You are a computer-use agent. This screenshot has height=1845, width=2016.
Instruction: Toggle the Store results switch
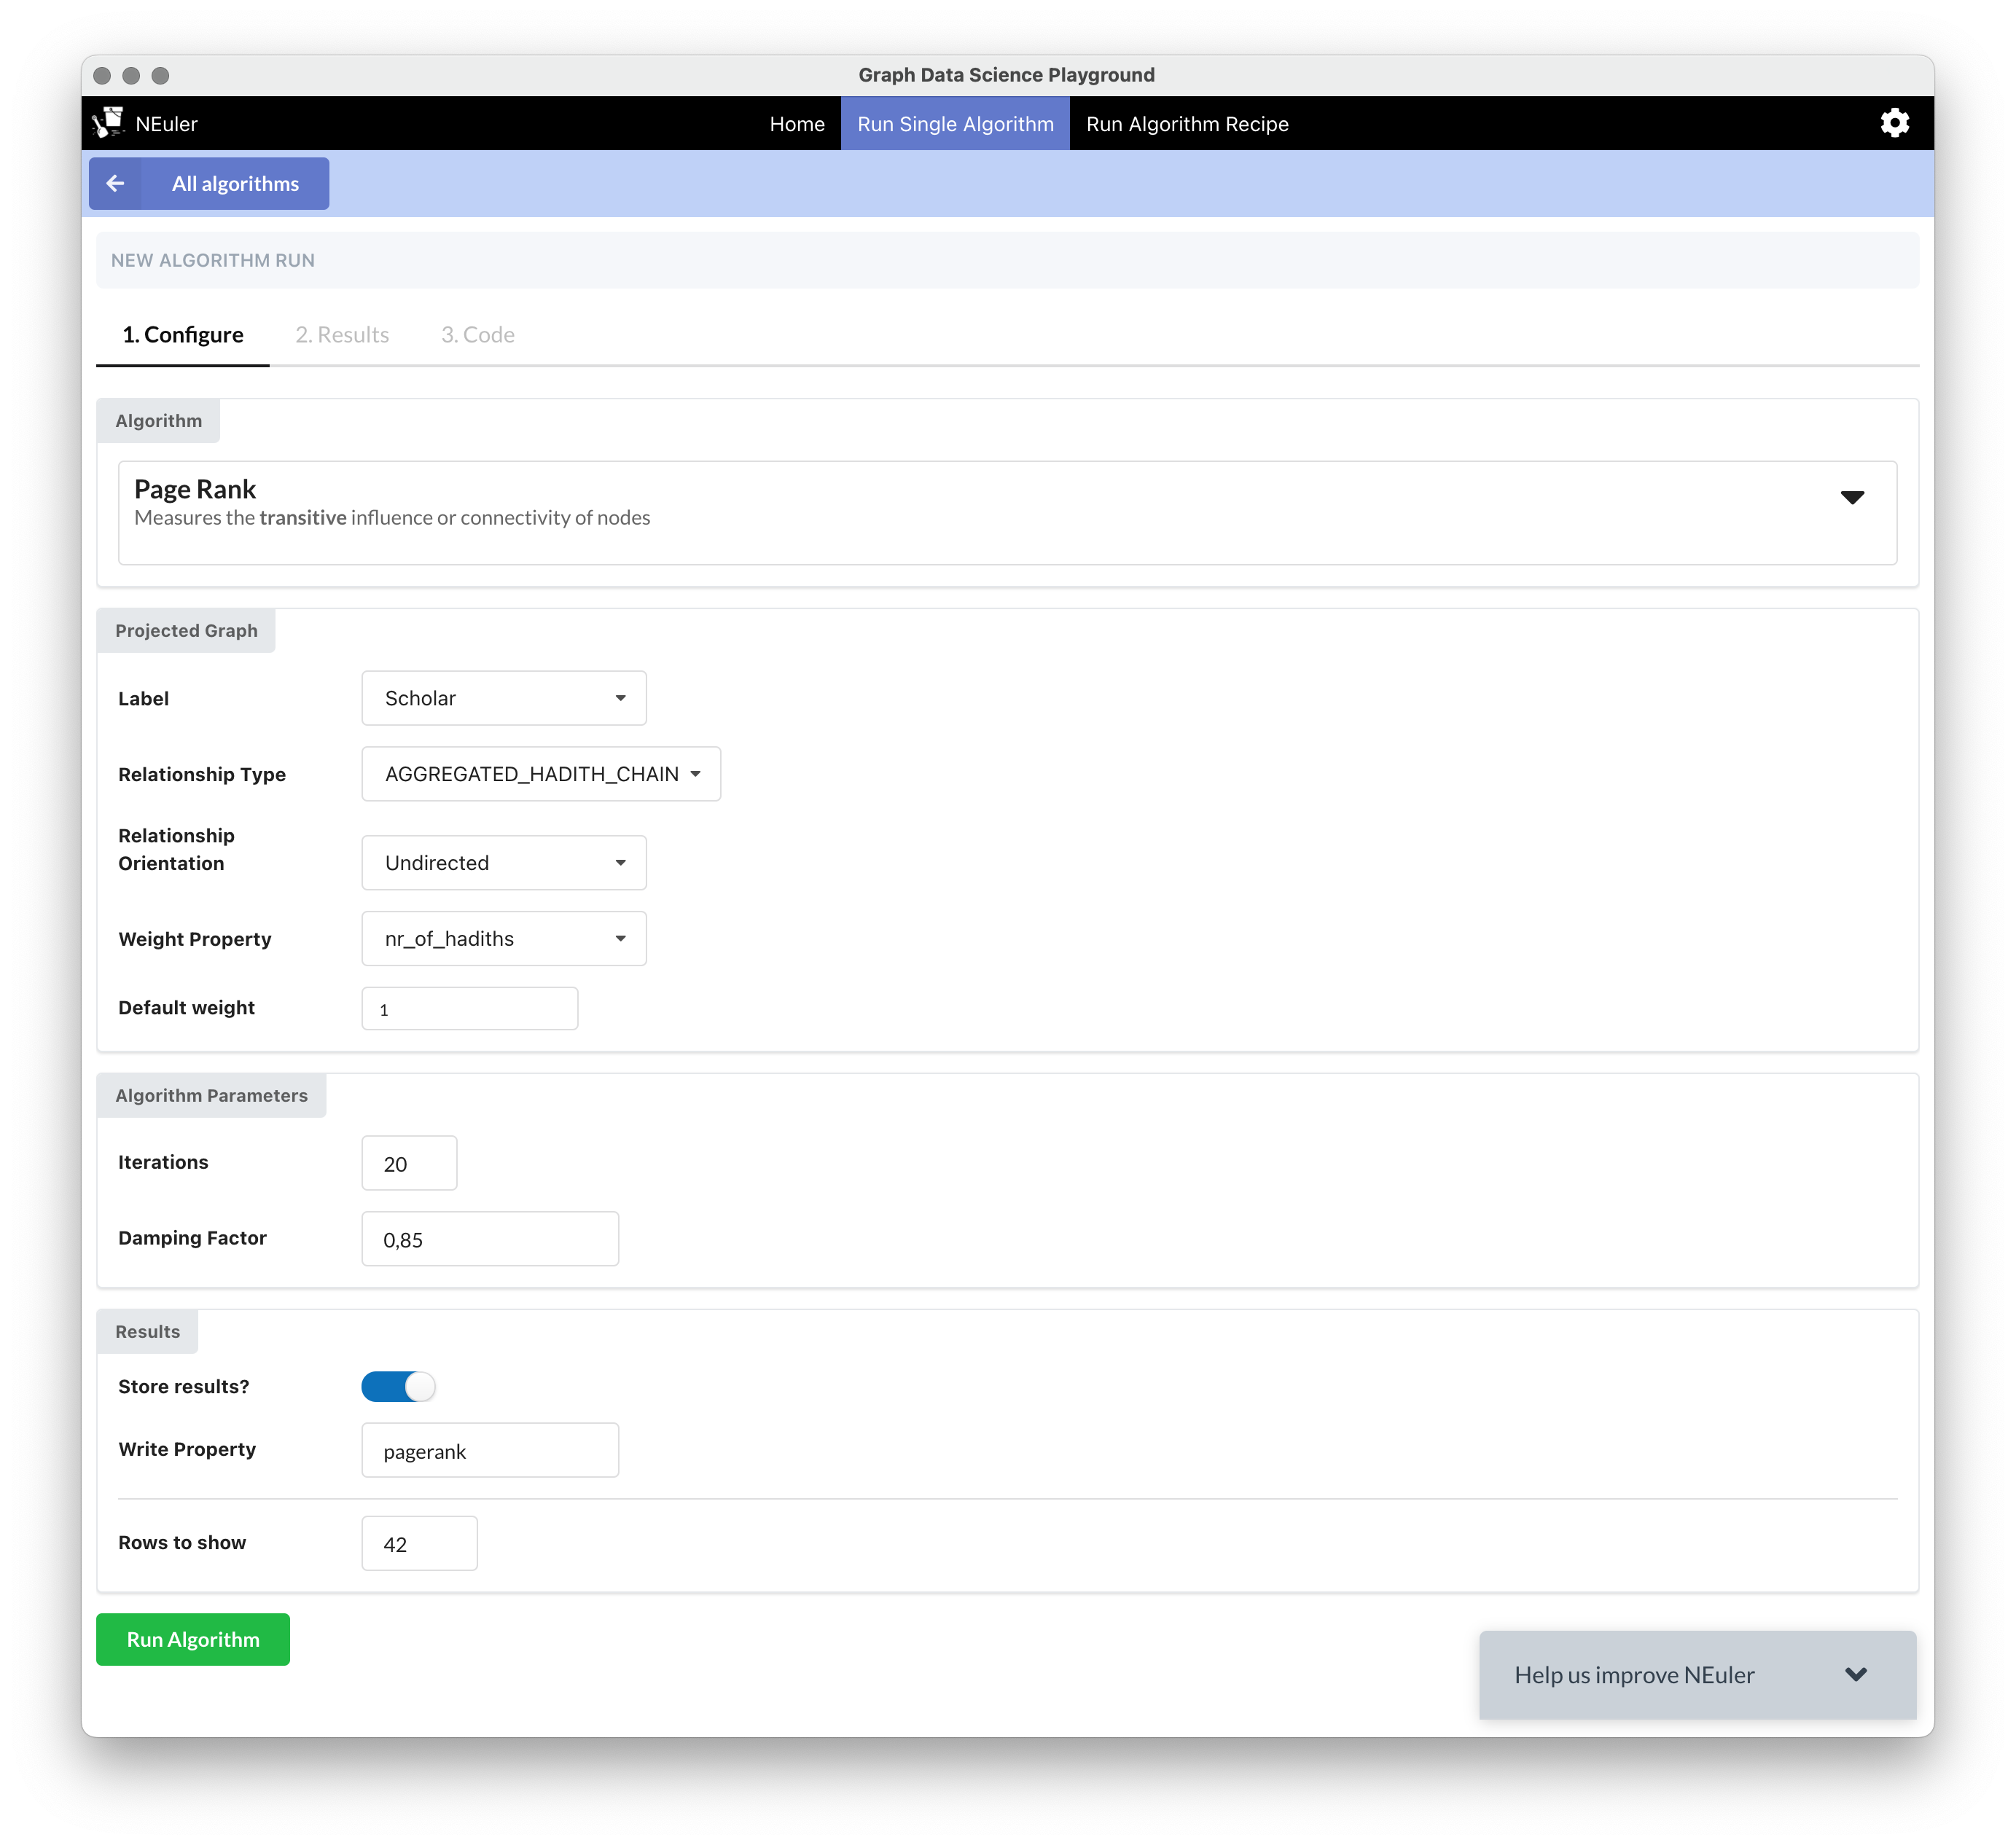(x=398, y=1386)
